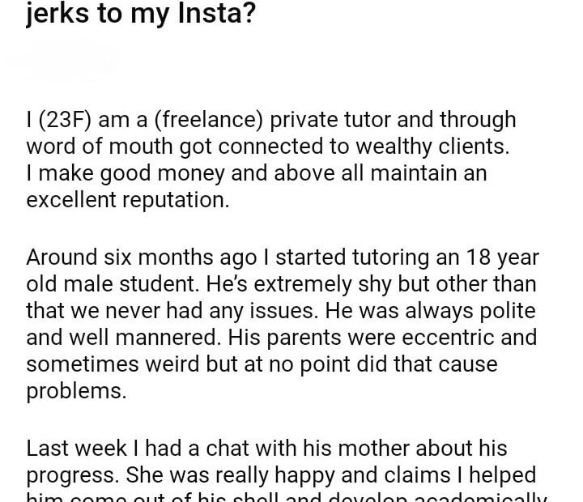Viewport: 583px width, 502px height.
Task: Click the text "18 year"
Action: 503,258
